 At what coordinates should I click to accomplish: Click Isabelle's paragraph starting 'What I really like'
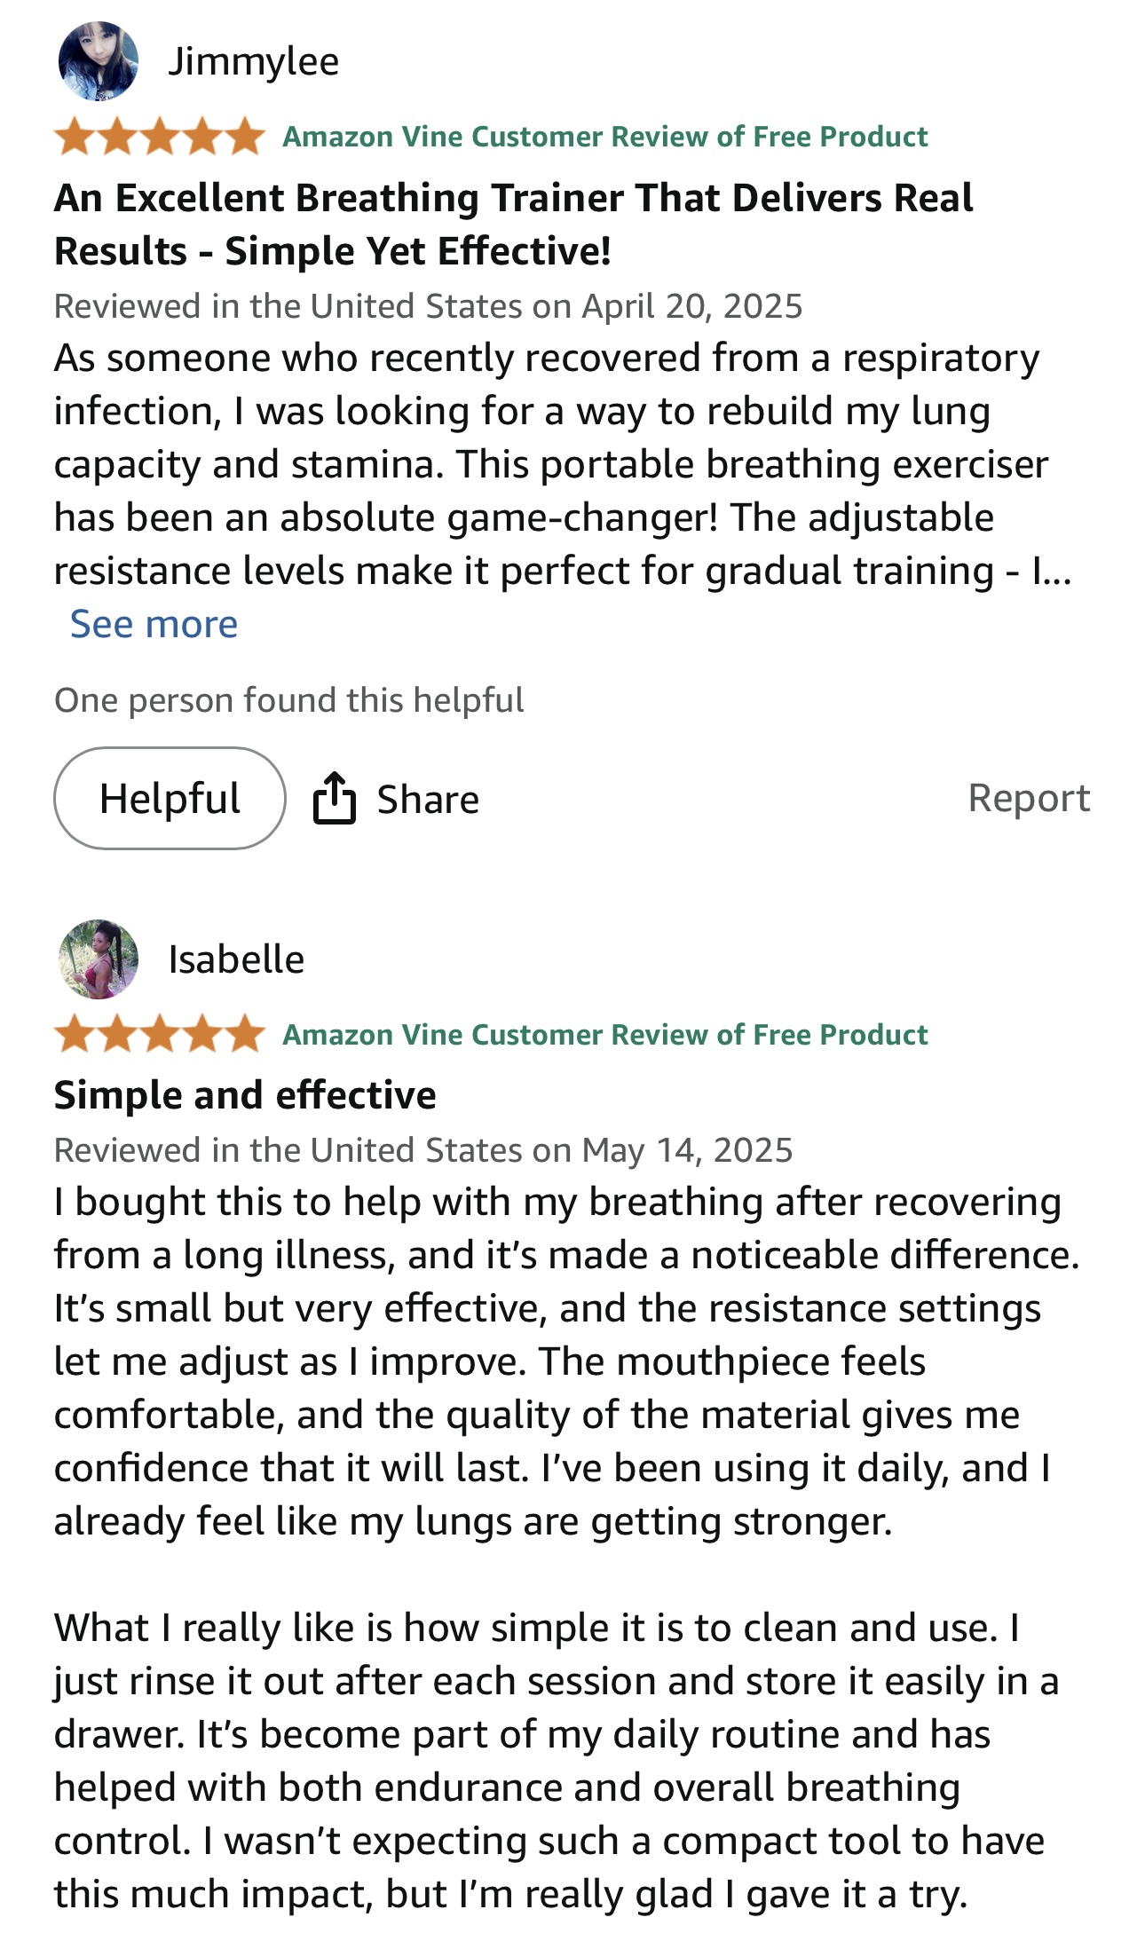coord(550,1761)
